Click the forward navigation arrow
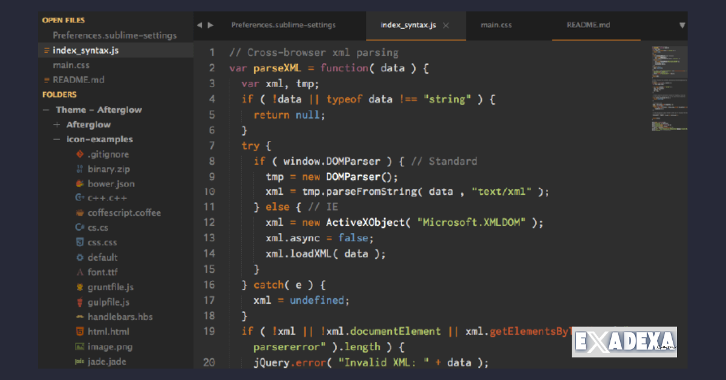 210,25
